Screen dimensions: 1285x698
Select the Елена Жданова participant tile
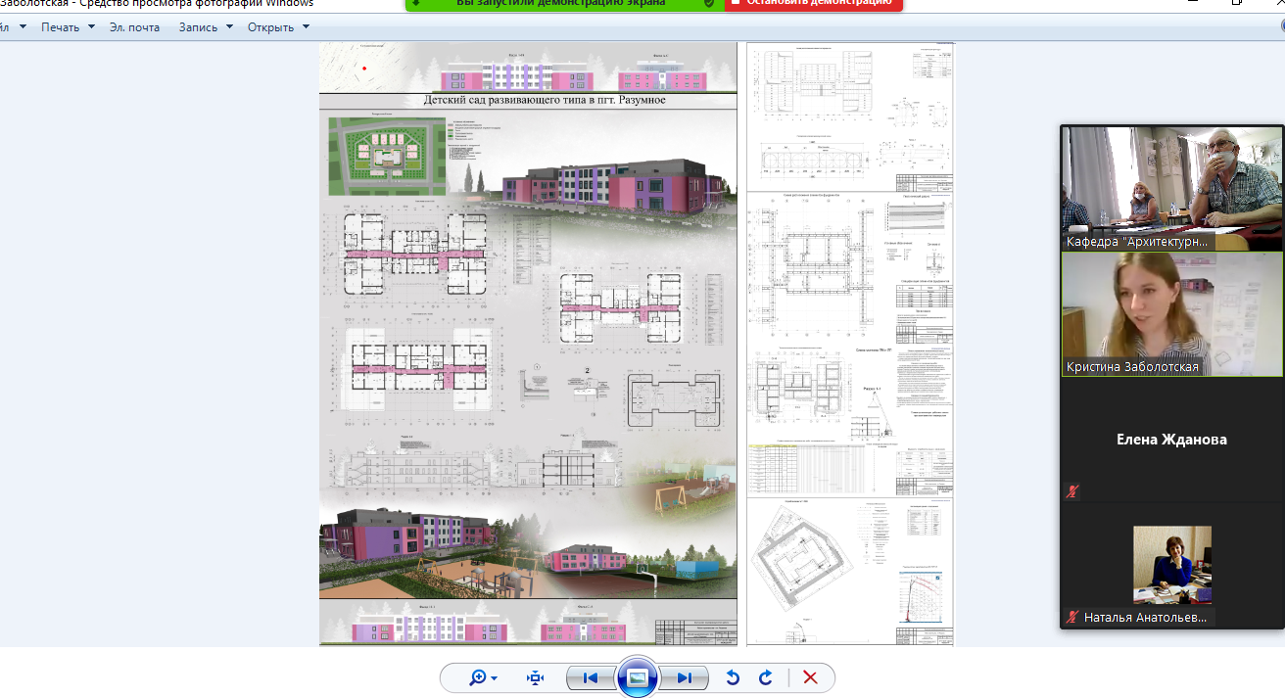(x=1171, y=440)
